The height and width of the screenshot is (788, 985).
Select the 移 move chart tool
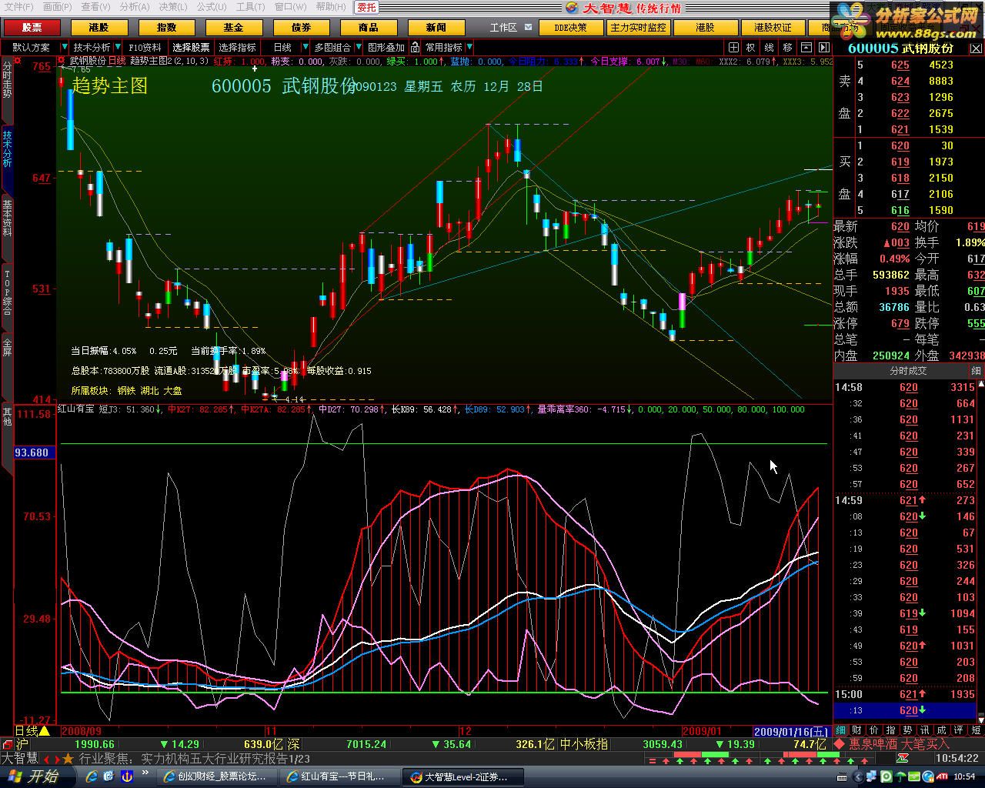787,48
